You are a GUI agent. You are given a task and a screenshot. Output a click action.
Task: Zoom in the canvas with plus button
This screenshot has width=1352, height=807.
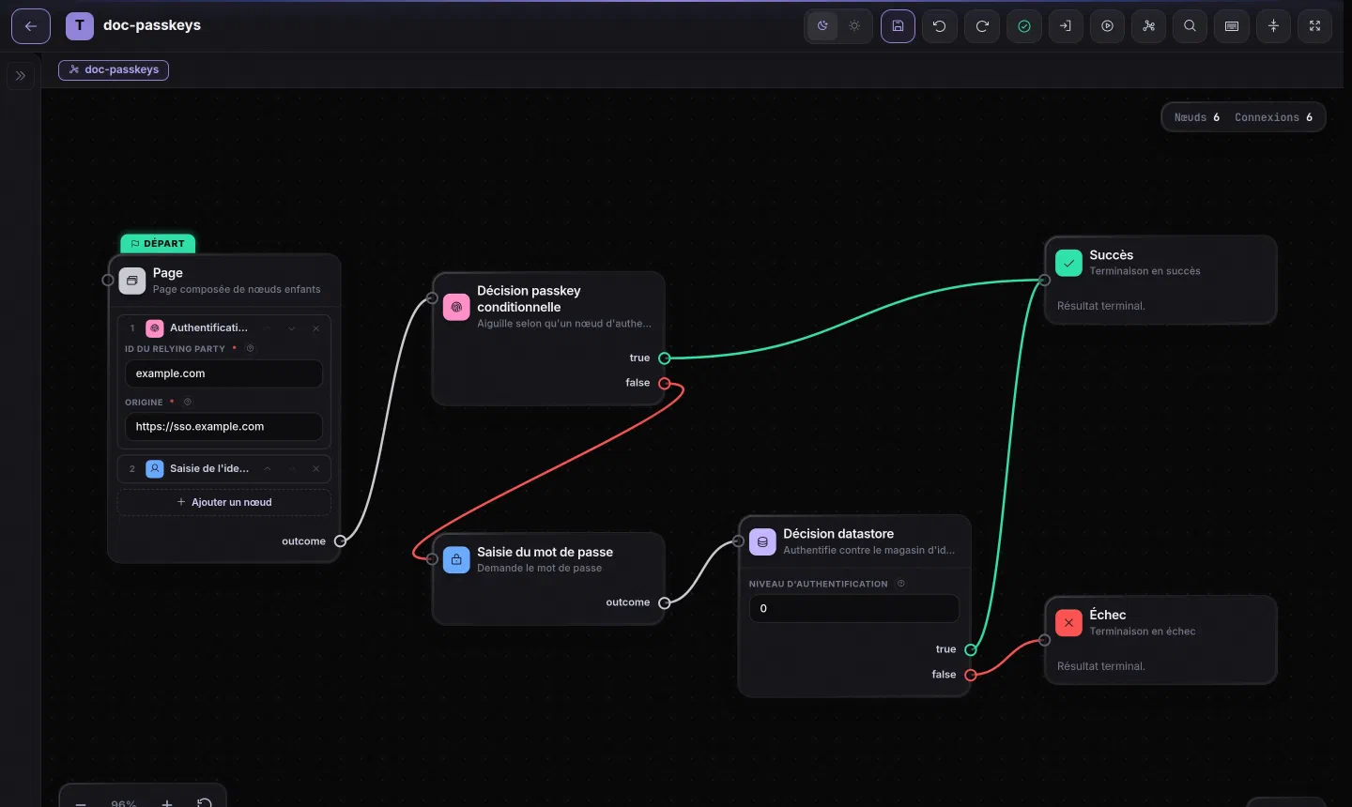click(167, 803)
